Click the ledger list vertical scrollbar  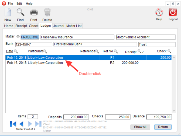tap(174, 83)
